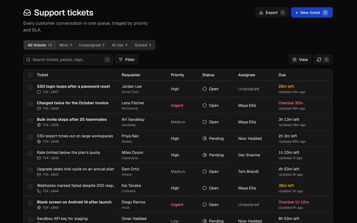This screenshot has height=223, width=357.
Task: Click assignee Tom Brandt
Action: (x=248, y=172)
